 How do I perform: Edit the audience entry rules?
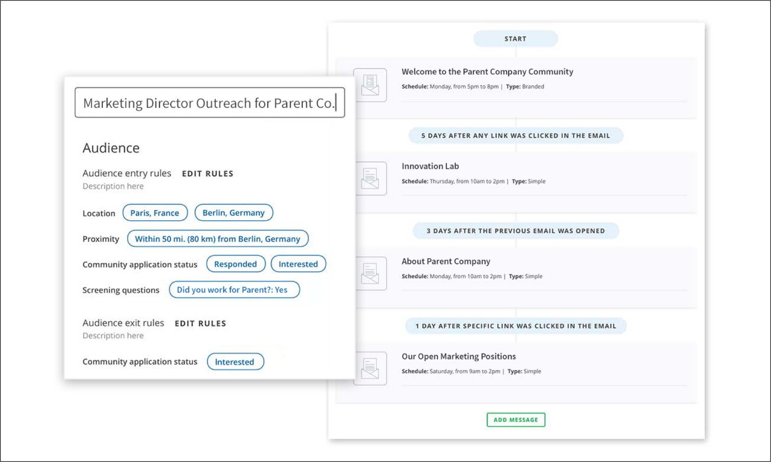207,174
